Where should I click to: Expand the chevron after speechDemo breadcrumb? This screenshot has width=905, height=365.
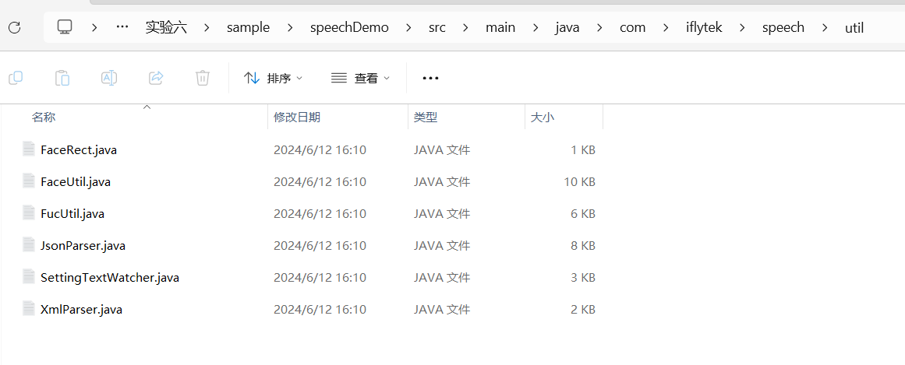point(409,27)
